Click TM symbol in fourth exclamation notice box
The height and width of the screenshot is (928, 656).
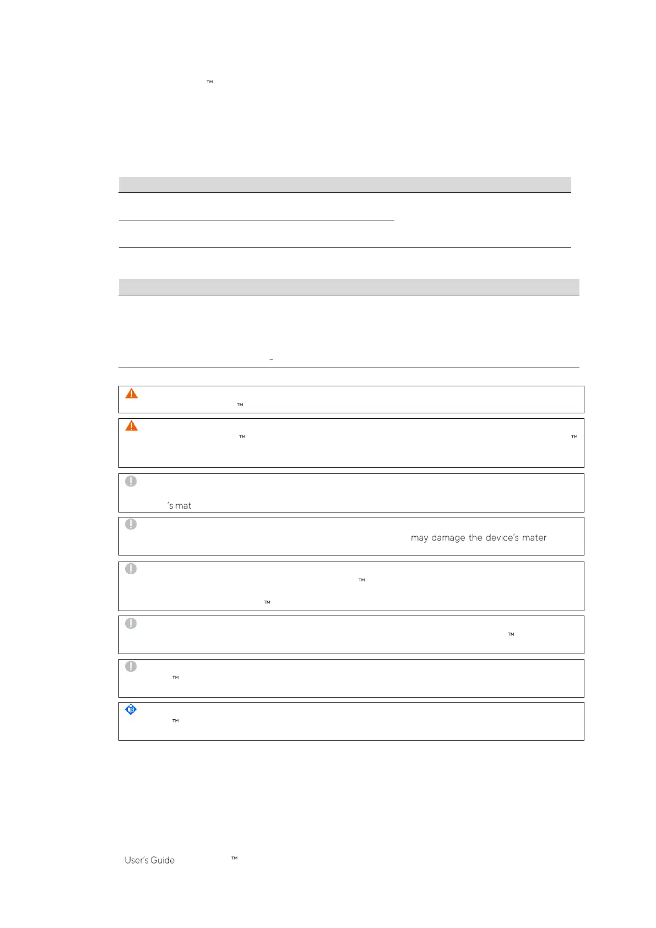pos(511,634)
